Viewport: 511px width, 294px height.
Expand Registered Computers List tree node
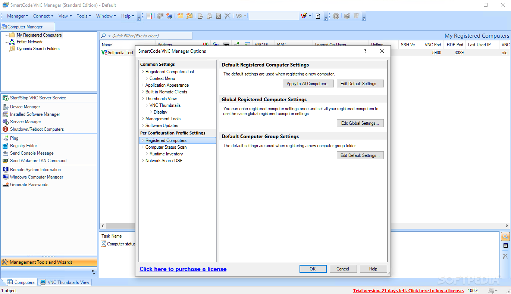(142, 72)
